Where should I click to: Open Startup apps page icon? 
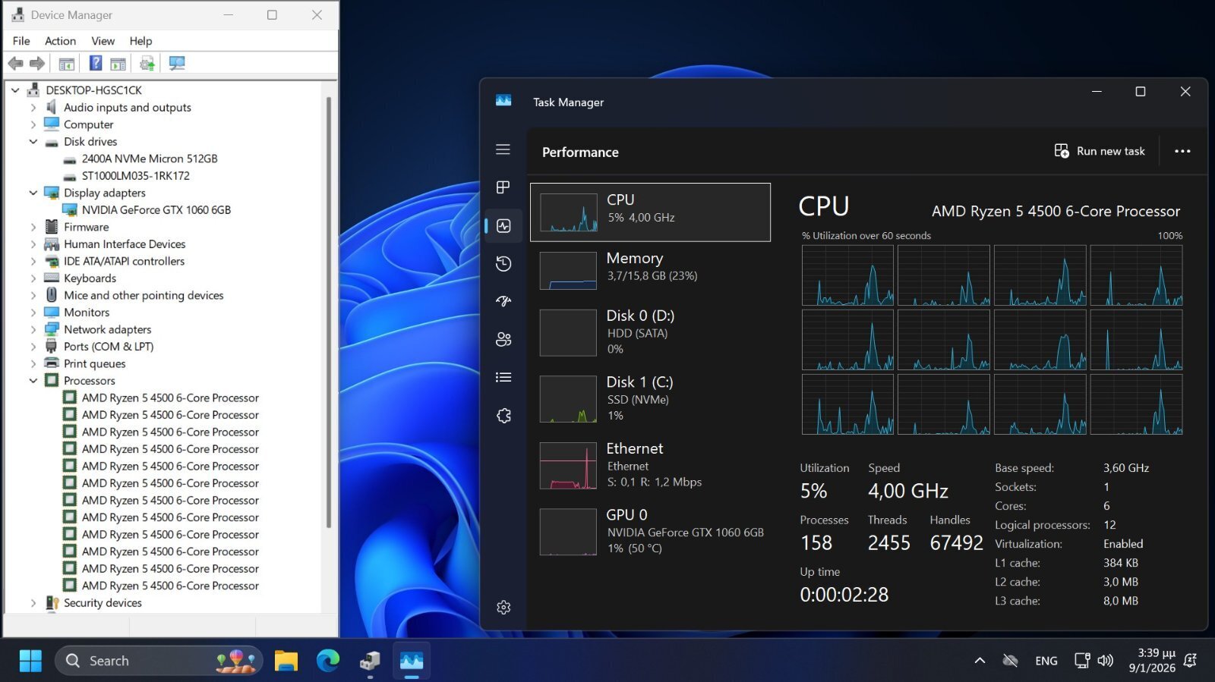coord(503,301)
